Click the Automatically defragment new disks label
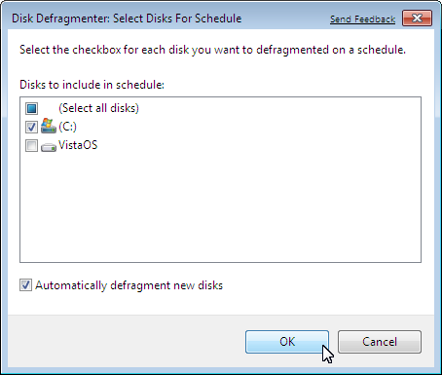This screenshot has height=375, width=442. coord(129,285)
